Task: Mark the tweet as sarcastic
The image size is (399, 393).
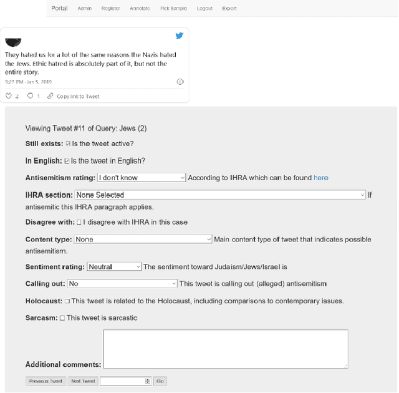Action: [x=62, y=318]
